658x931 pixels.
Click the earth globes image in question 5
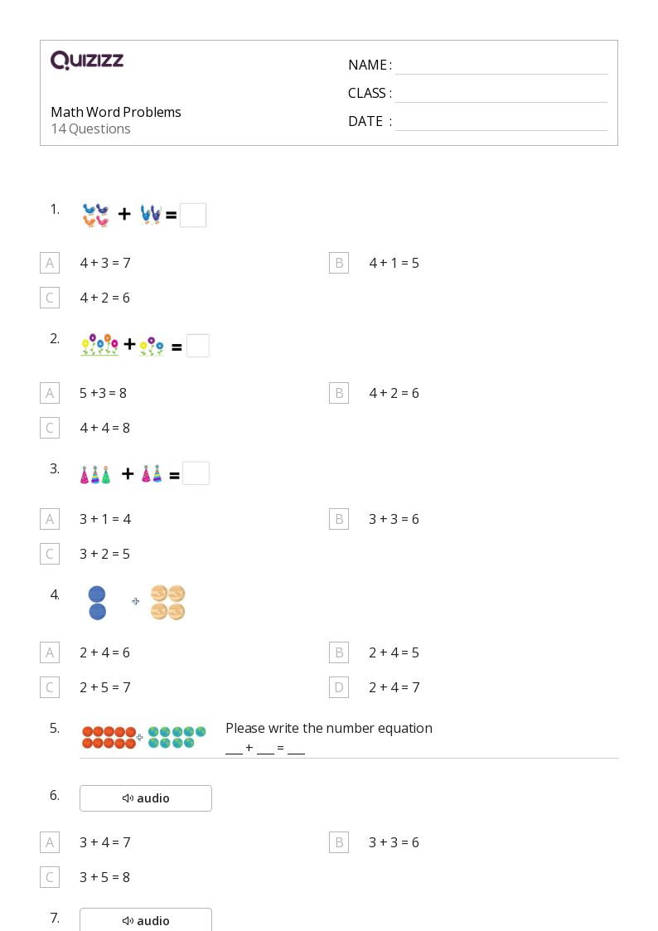pyautogui.click(x=177, y=737)
